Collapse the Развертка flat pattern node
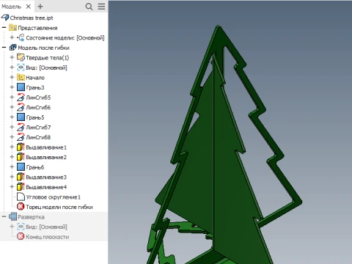This screenshot has width=352, height=264. pos(4,217)
